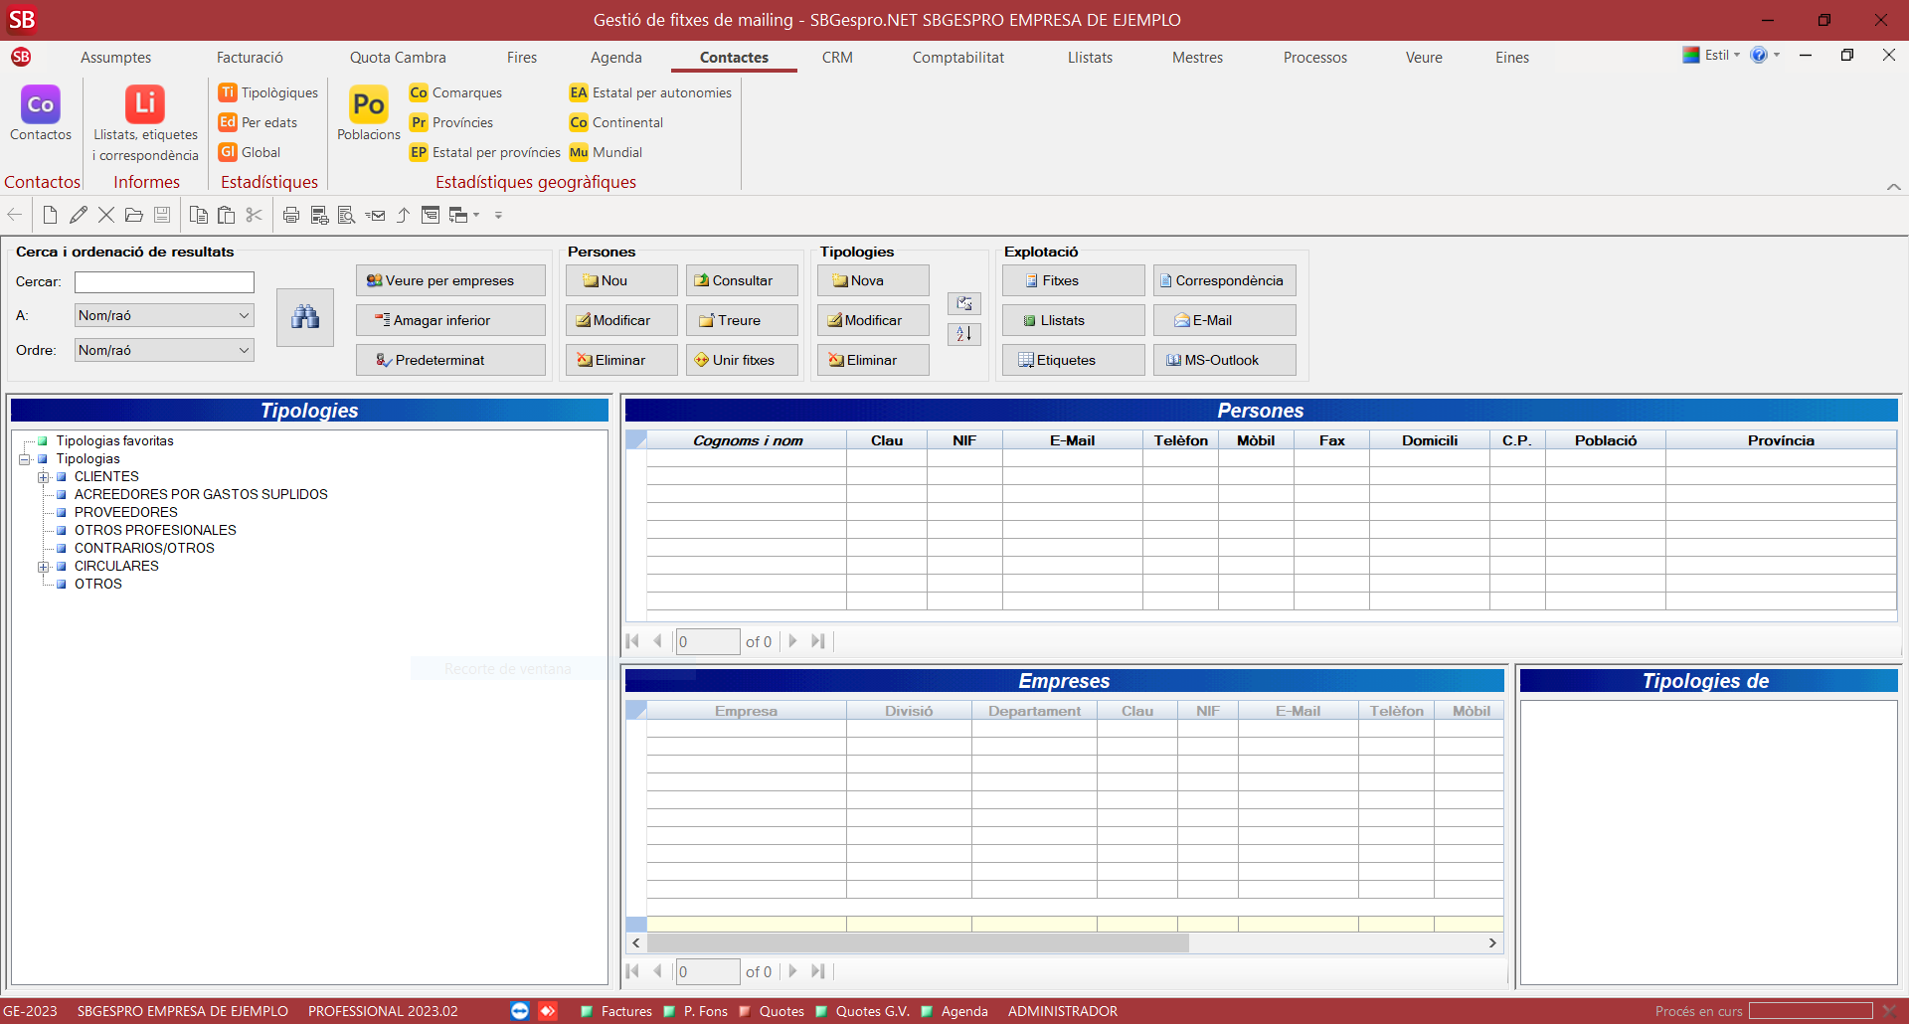Screen dimensions: 1909x1024
Task: Toggle the A-Z sort order button in Tipologies
Action: [963, 334]
